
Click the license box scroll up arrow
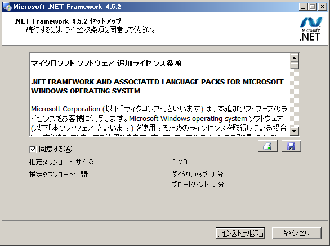(294, 58)
